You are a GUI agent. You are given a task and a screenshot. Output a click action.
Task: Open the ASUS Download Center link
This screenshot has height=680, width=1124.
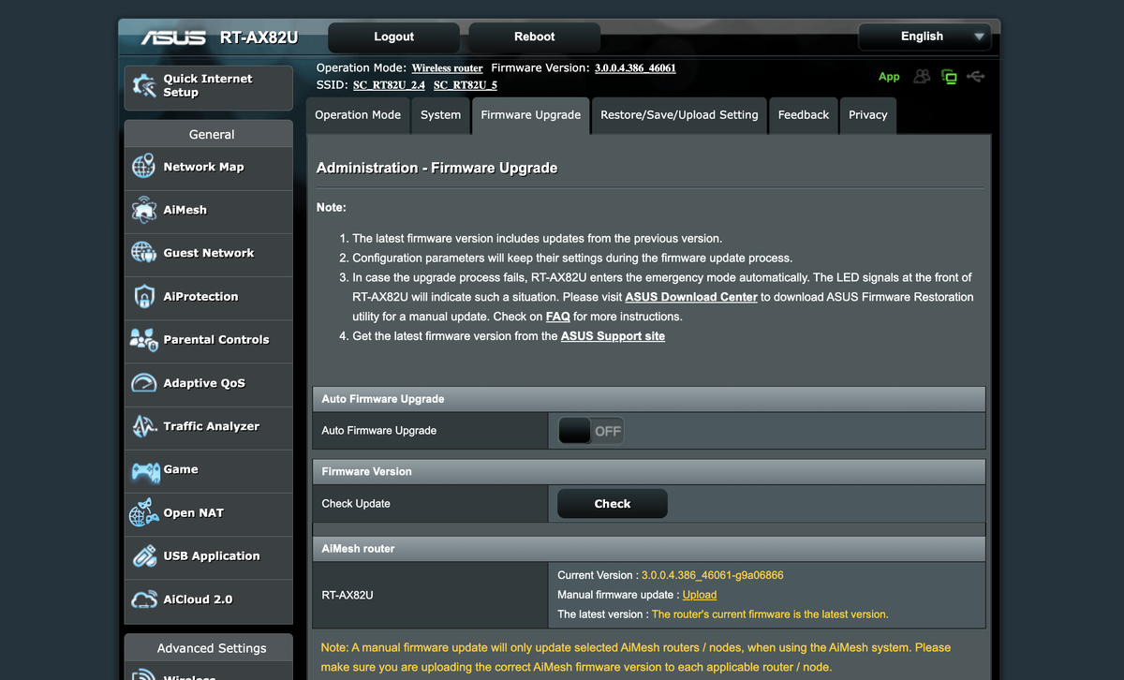[691, 297]
